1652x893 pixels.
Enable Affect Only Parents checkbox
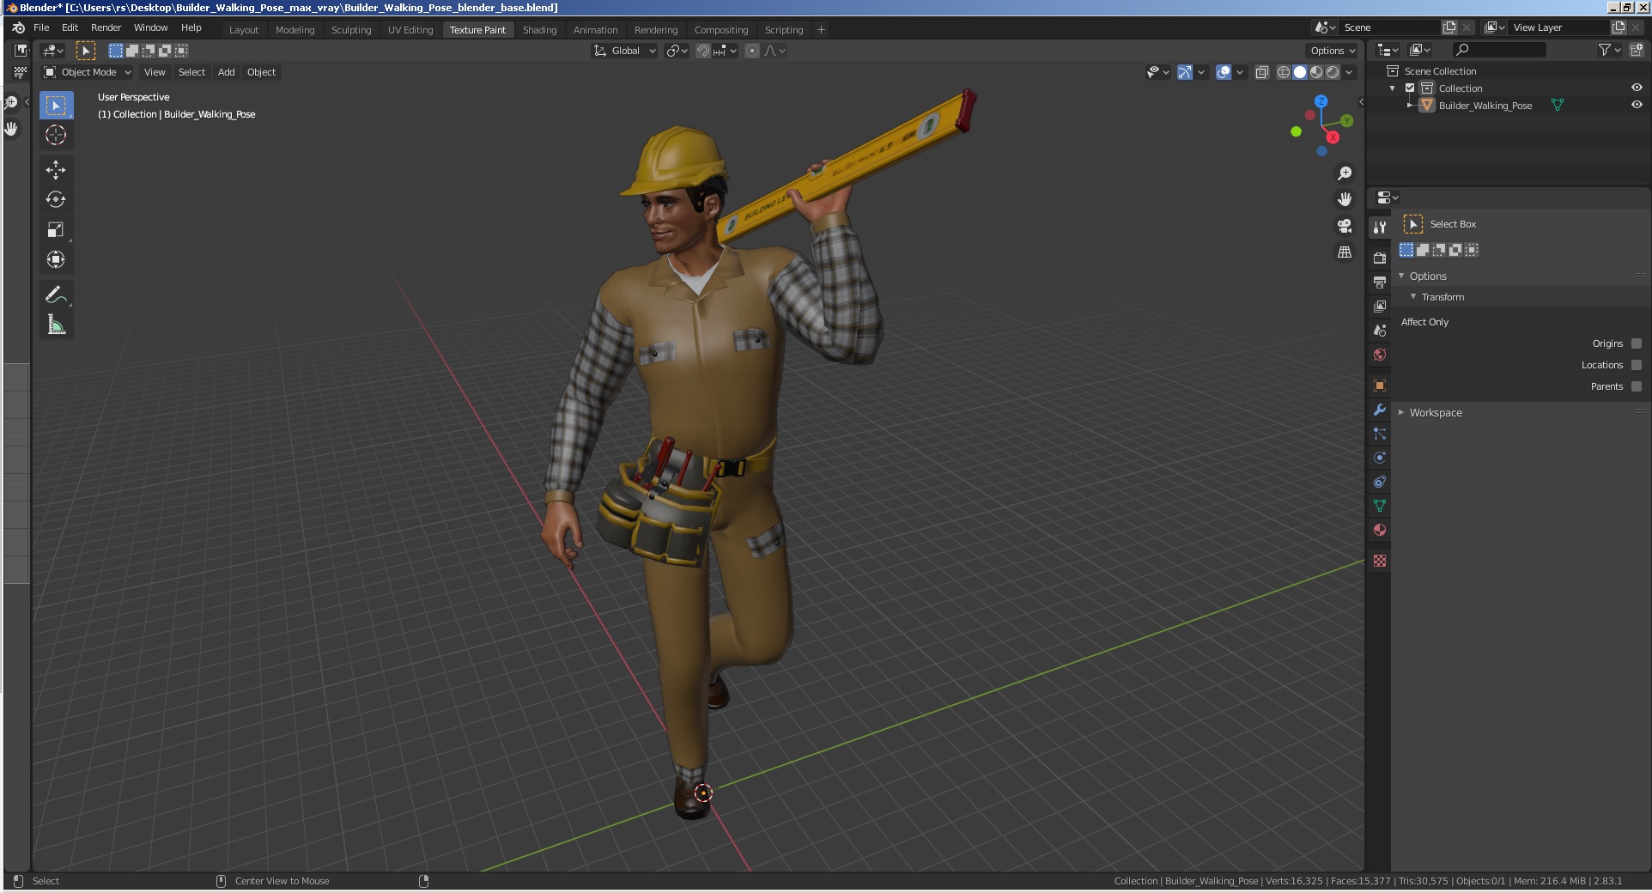coord(1637,386)
